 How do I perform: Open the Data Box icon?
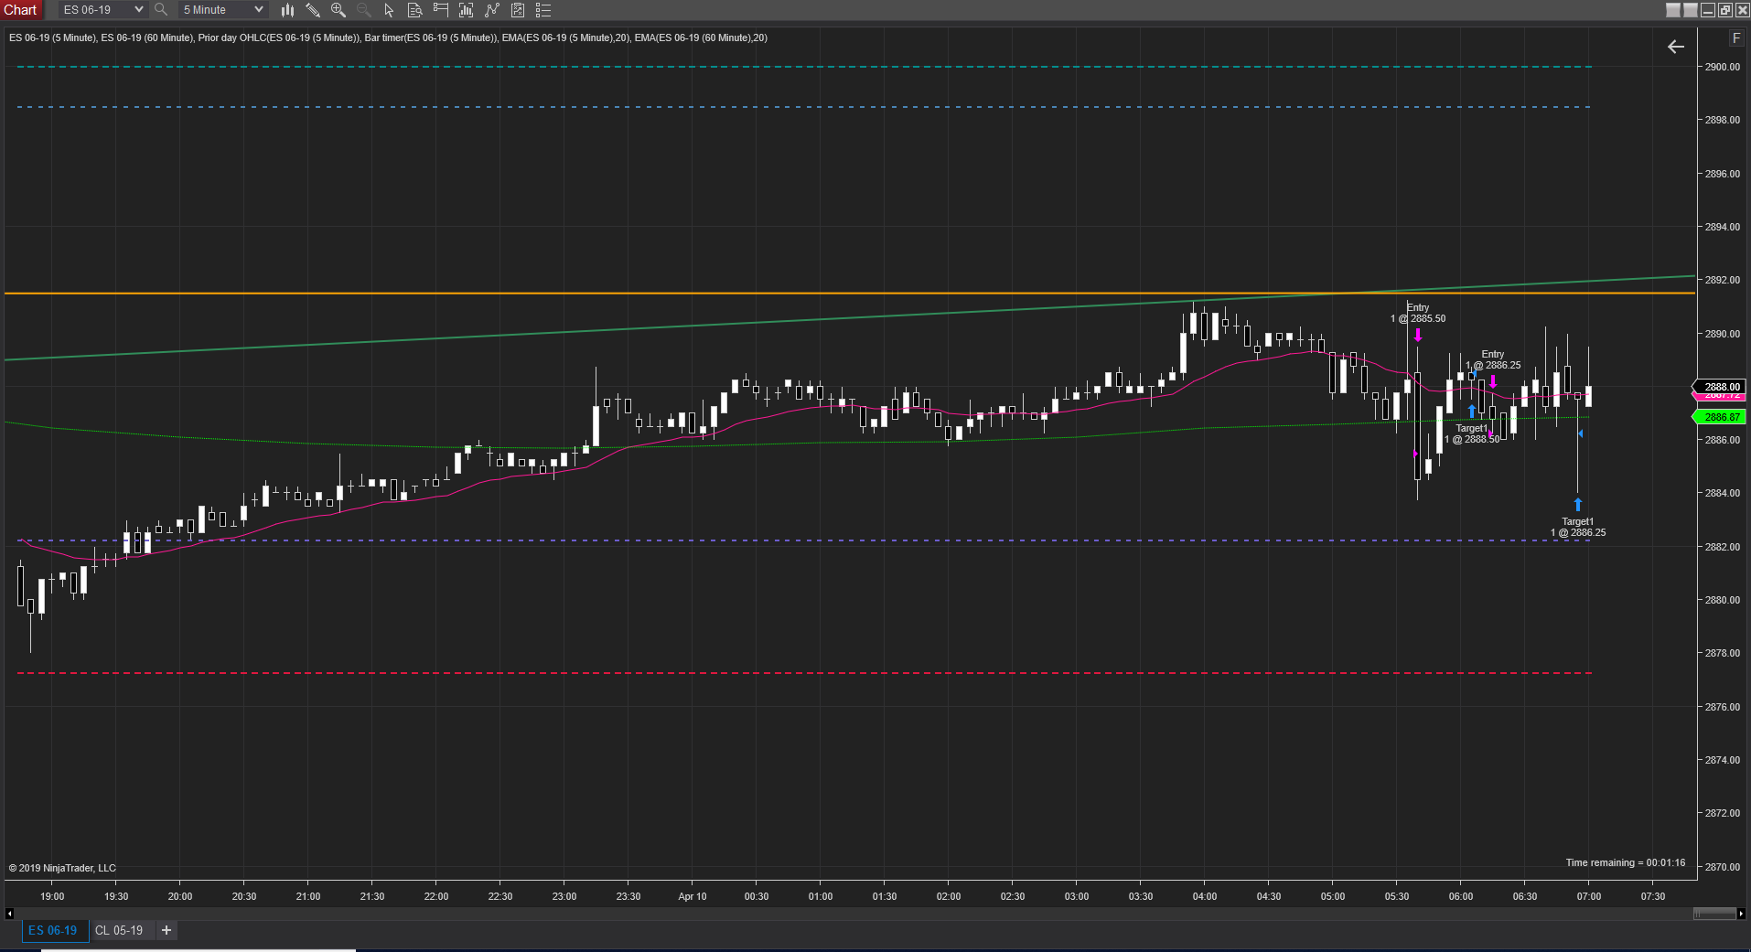(414, 10)
